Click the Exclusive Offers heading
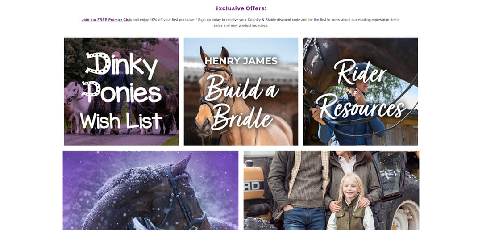The image size is (482, 230). click(241, 8)
